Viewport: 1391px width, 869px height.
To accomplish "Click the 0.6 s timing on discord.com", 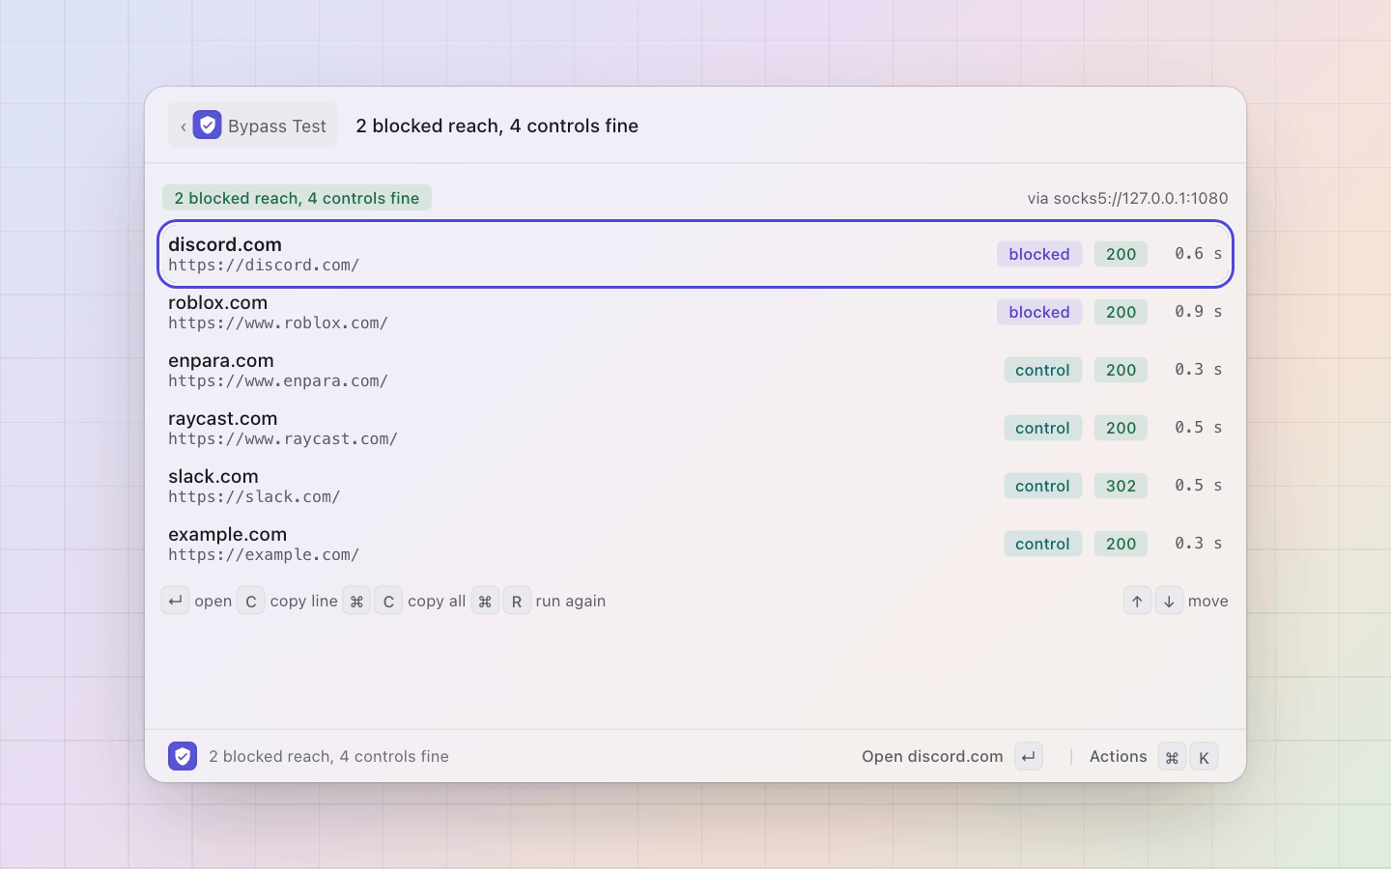I will coord(1199,253).
